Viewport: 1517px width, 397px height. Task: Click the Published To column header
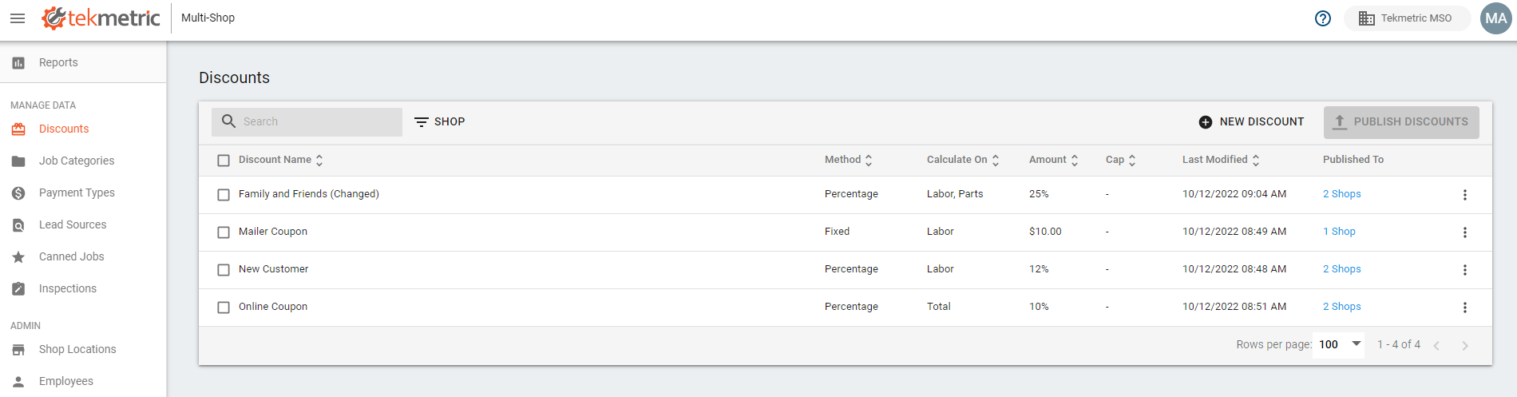coord(1353,160)
